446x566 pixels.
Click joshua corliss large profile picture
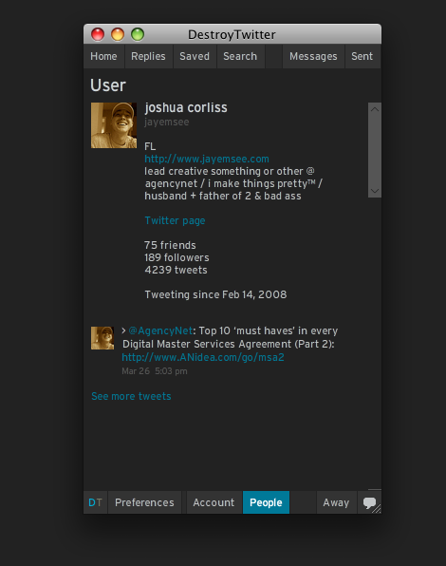click(114, 125)
